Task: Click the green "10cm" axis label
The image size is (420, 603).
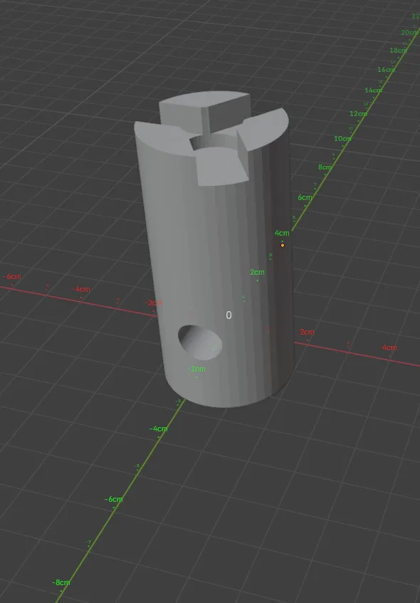Action: [342, 138]
